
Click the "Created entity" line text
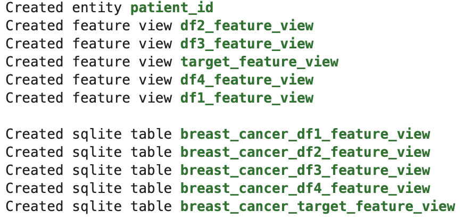point(64,8)
